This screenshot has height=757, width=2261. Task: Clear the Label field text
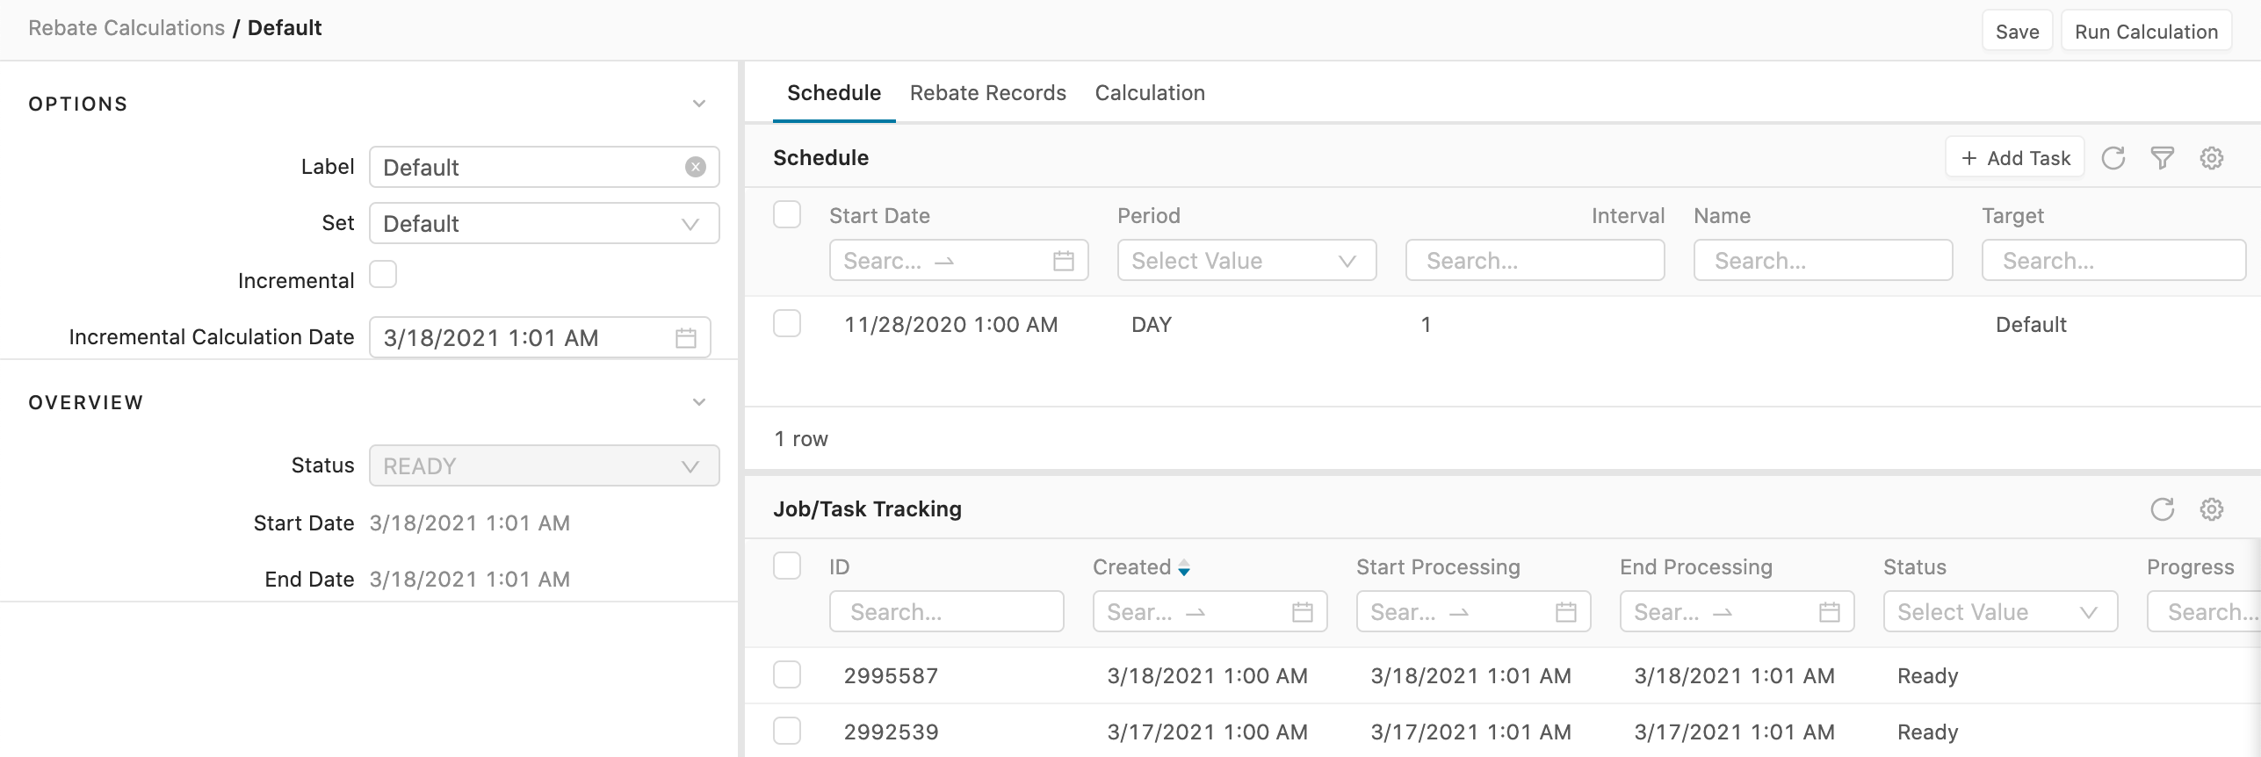[695, 167]
